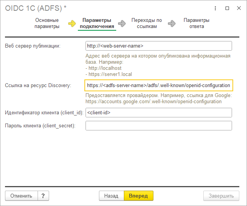Click the client_id input field
Screen dimensions: 247x206
[x=159, y=112]
